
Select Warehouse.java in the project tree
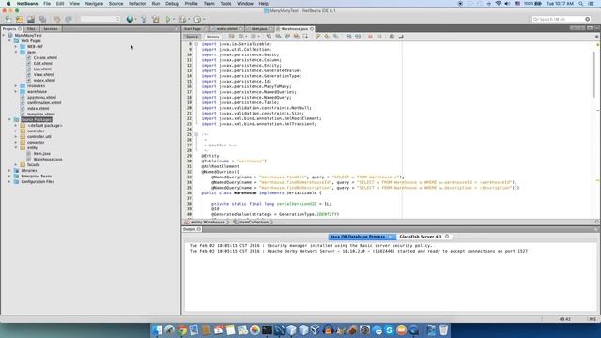(x=48, y=159)
